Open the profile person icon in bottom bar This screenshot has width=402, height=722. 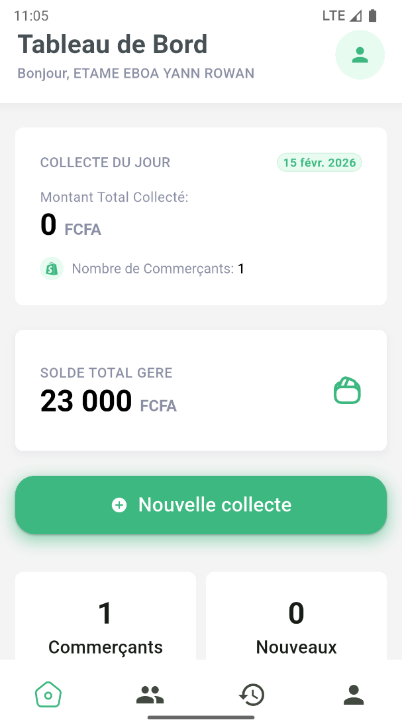(x=354, y=694)
